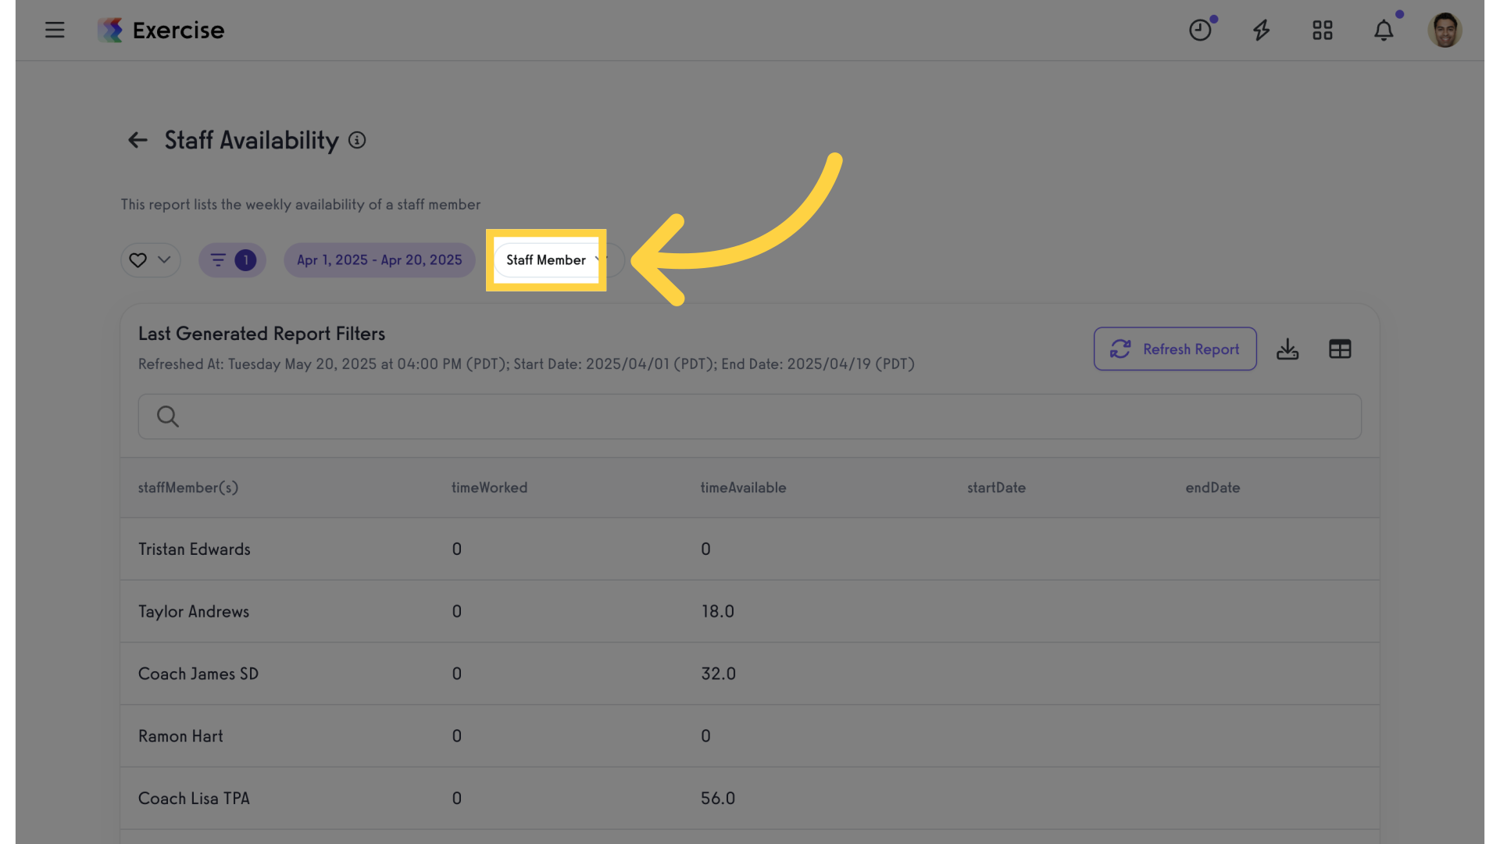Open the favorites heart dropdown
The height and width of the screenshot is (844, 1500).
151,260
